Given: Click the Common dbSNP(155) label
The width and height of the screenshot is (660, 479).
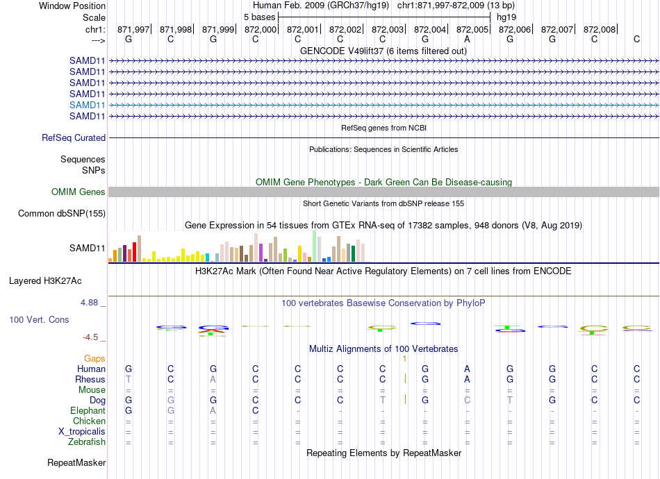Looking at the screenshot, I should point(62,213).
